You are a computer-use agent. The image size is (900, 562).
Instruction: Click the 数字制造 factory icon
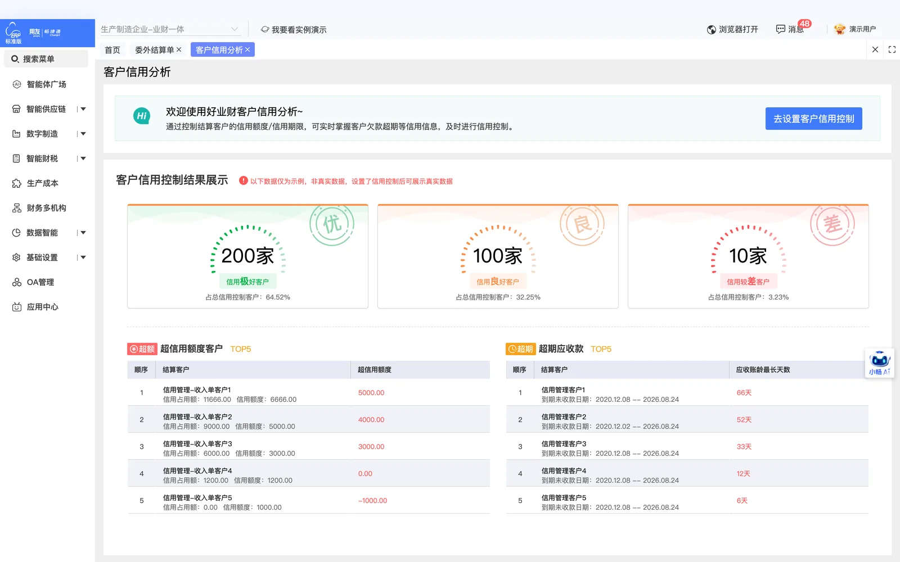point(16,134)
